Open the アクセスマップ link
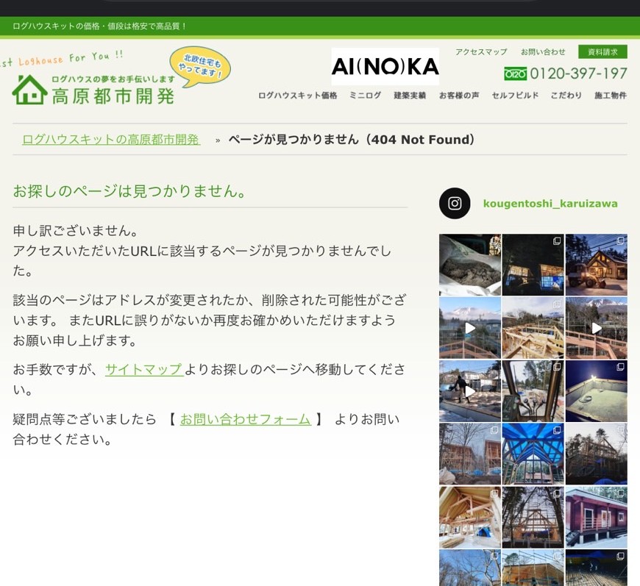 481,52
